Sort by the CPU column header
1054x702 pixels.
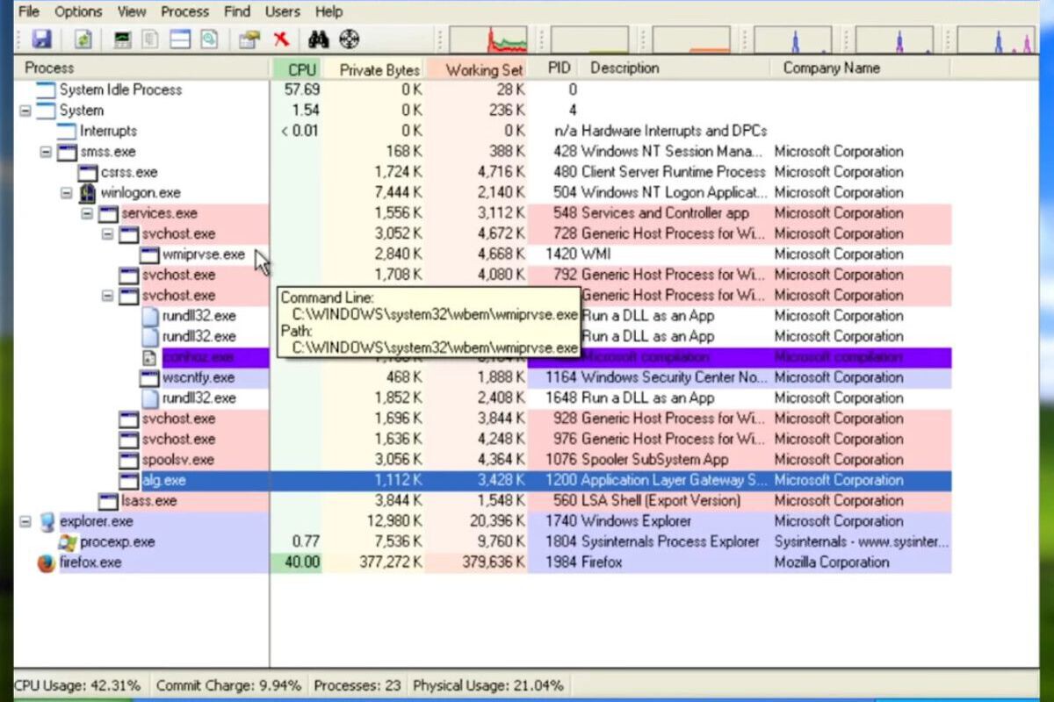tap(296, 68)
